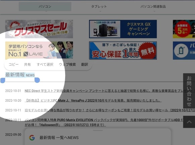Tap the 最新情報 一覧へNEWS search suggestion
Screen dimensions: 195x145
click(59, 138)
